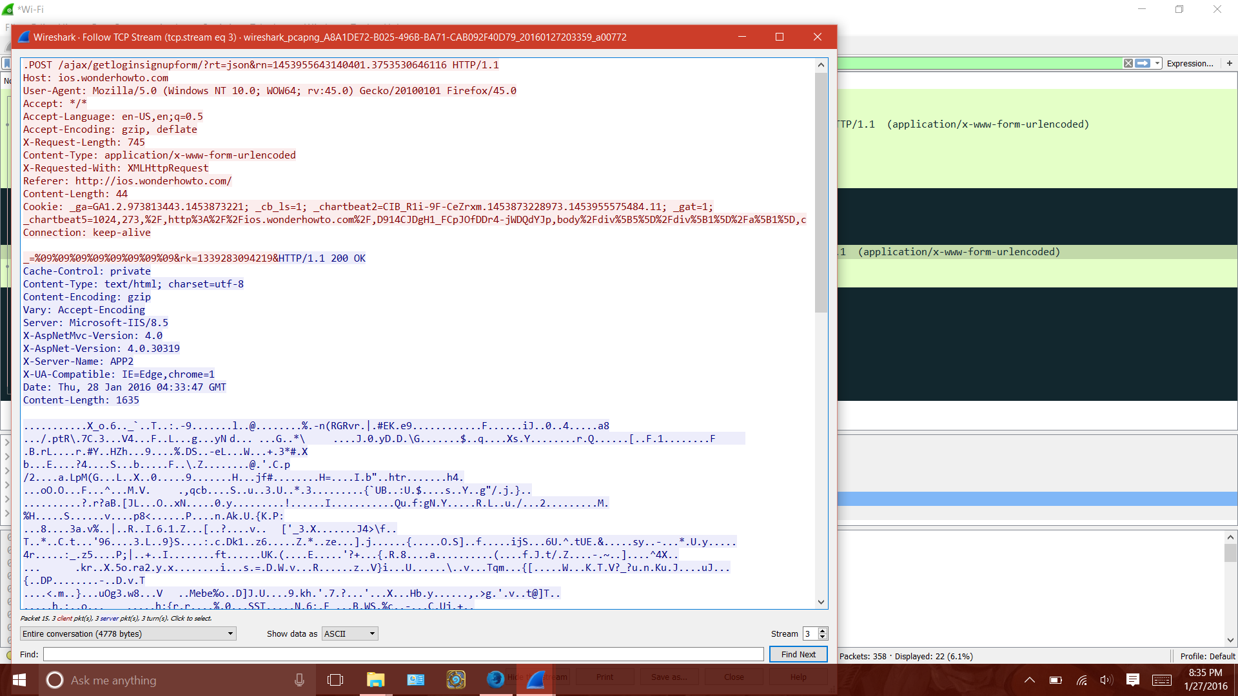Click the speaker icon in system tray
The width and height of the screenshot is (1238, 696).
tap(1106, 681)
